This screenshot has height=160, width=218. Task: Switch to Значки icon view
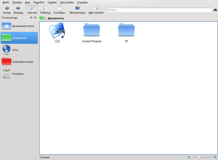[x=32, y=10]
